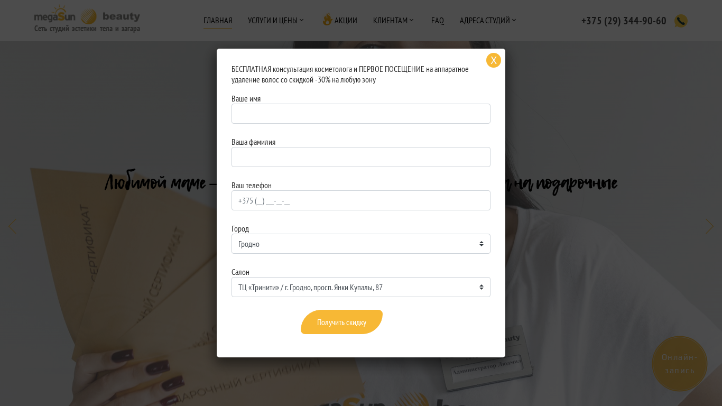This screenshot has height=406, width=722.
Task: Open the megaSun beauty logo homepage
Action: coord(87,20)
